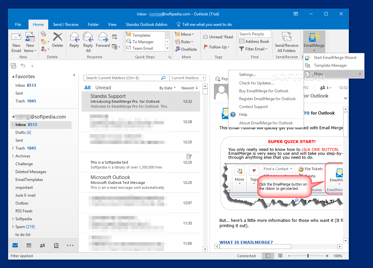
Task: Click the Meeting reply icon
Action: (115, 37)
